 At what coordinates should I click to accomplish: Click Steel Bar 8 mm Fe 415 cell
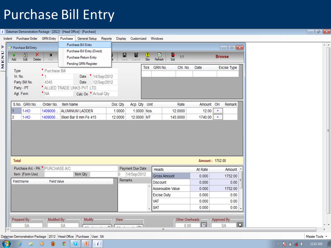pos(83,117)
